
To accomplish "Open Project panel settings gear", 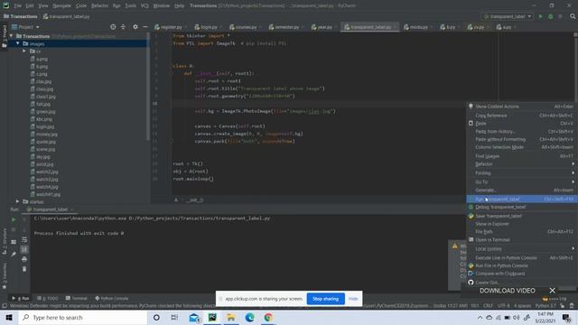I will pyautogui.click(x=135, y=27).
